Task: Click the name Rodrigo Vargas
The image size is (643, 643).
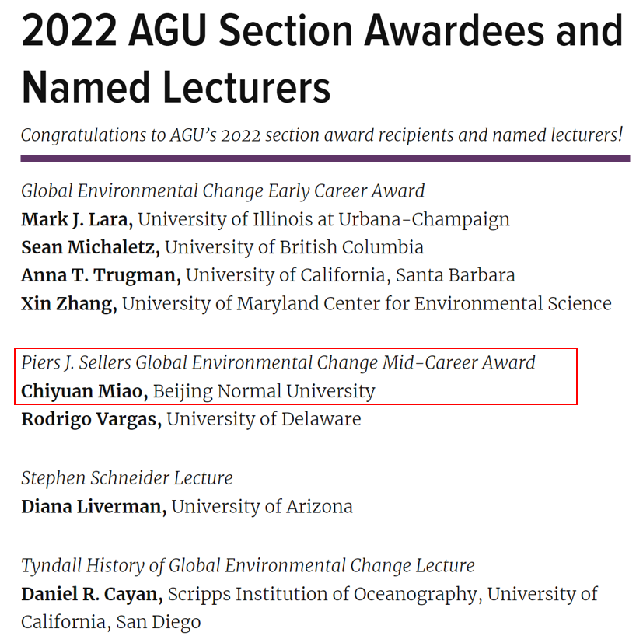Action: [x=91, y=419]
